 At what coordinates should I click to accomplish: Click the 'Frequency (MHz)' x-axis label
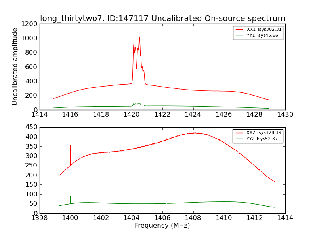(162, 225)
